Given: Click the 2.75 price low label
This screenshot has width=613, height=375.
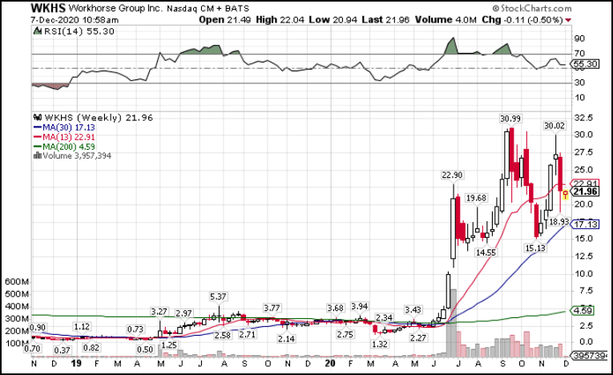Looking at the screenshot, I should pos(345,334).
